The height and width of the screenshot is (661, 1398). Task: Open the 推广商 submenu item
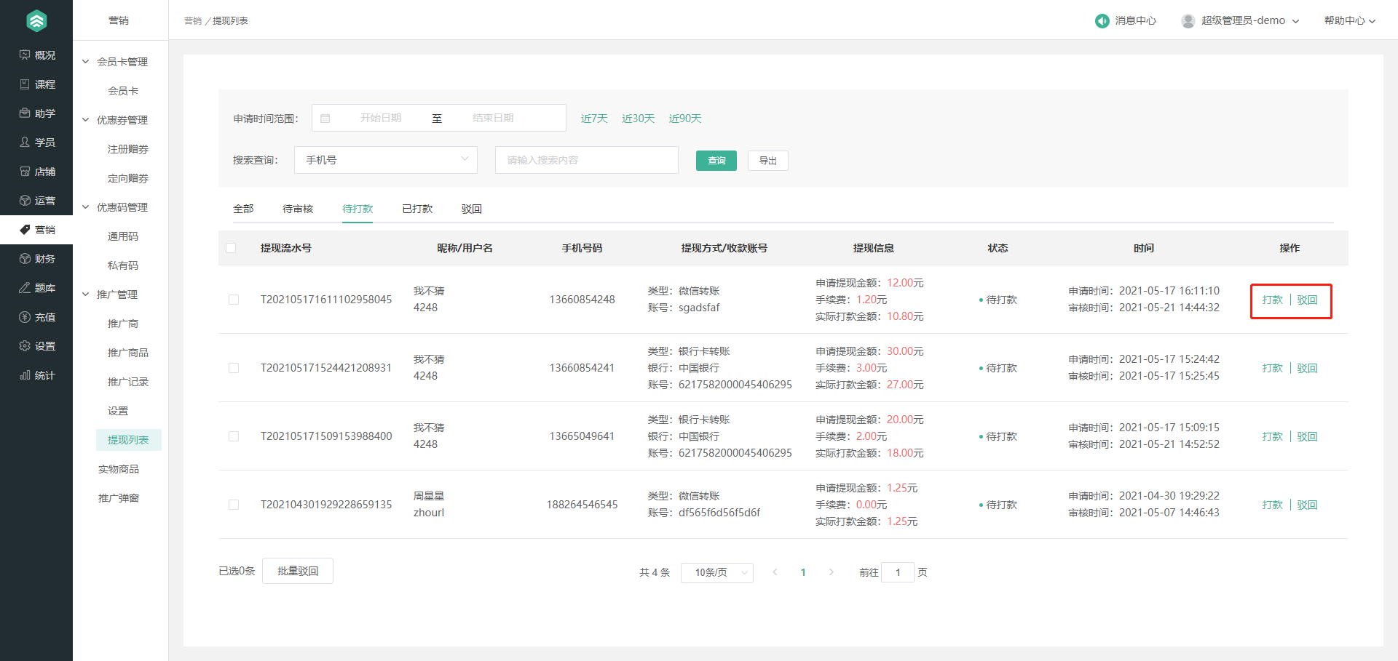click(123, 324)
